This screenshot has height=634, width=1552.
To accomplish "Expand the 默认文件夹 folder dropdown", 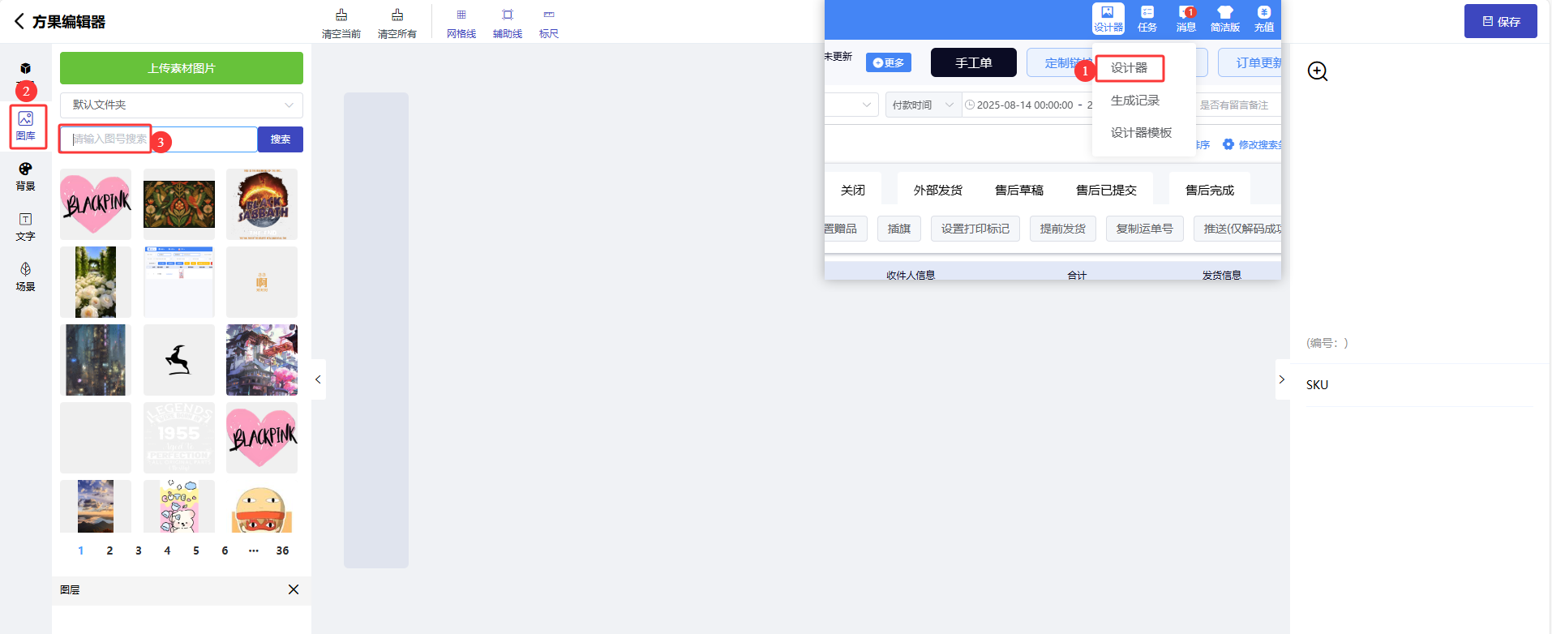I will tap(182, 105).
